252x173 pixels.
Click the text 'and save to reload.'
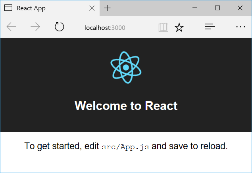pyautogui.click(x=190, y=146)
